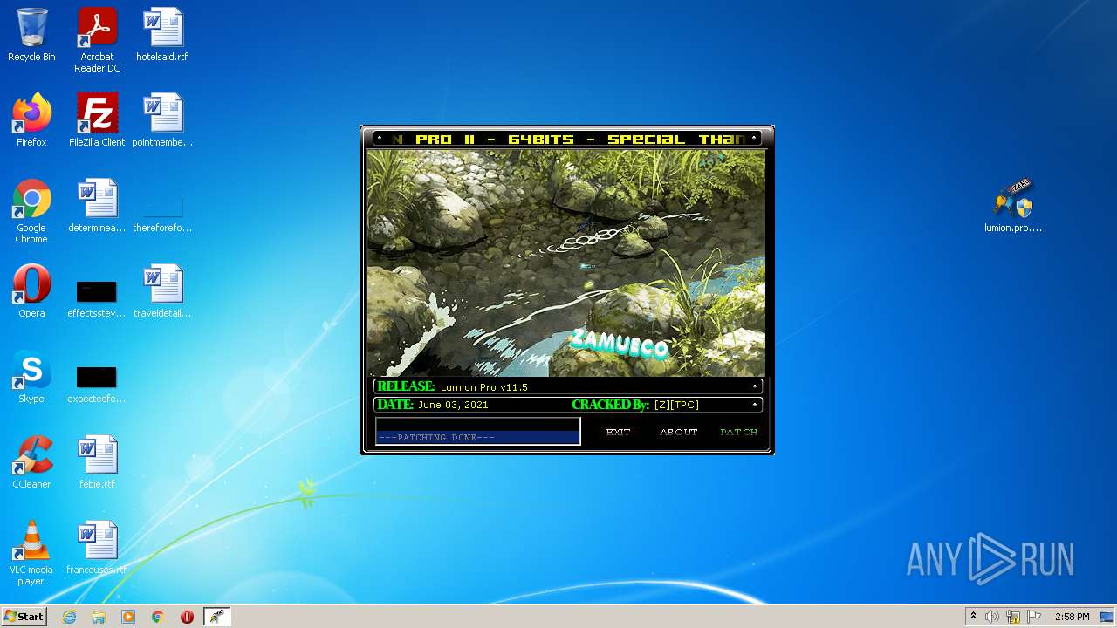Switch to the patcher taskbar button

pos(216,617)
